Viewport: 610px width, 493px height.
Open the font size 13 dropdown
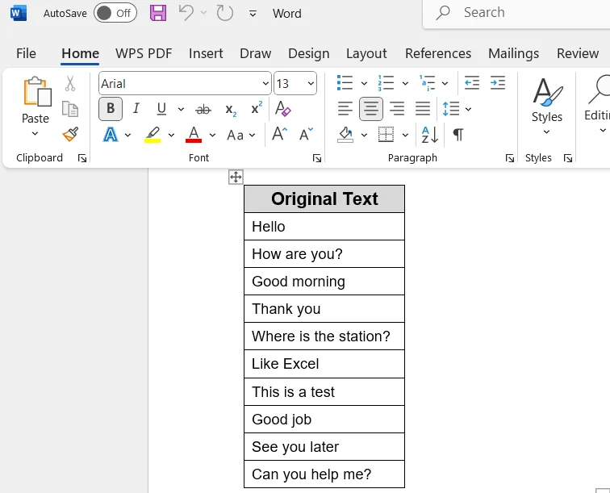311,84
